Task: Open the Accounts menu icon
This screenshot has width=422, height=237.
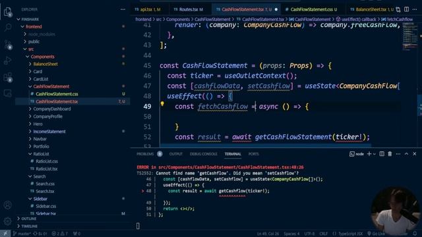Action: pyautogui.click(x=7, y=205)
